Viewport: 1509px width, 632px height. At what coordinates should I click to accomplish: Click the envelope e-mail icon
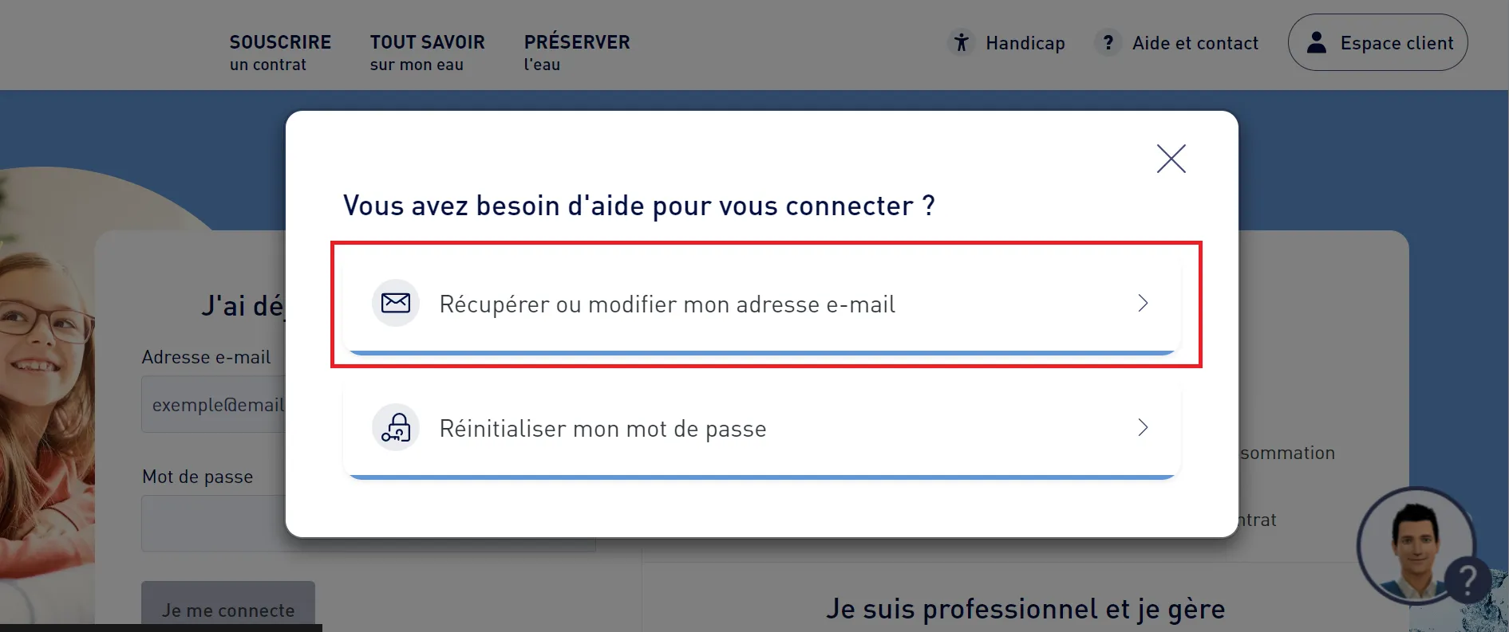point(396,303)
